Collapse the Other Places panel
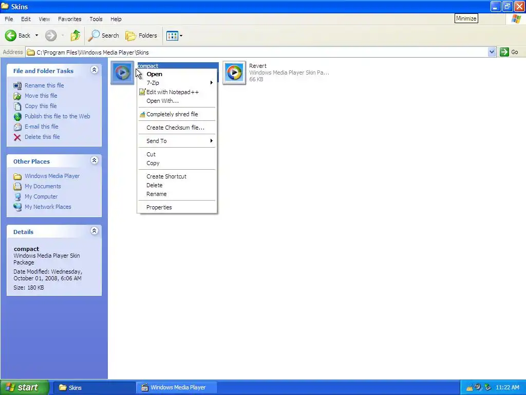The width and height of the screenshot is (526, 395). (x=95, y=160)
